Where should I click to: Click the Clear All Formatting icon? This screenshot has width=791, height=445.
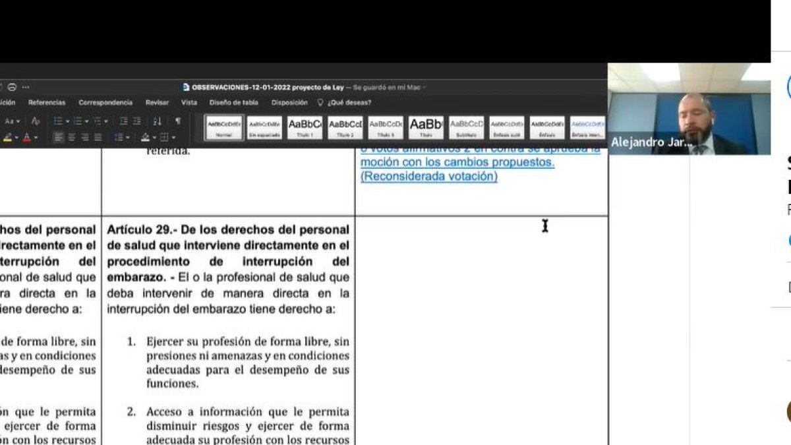[x=36, y=120]
